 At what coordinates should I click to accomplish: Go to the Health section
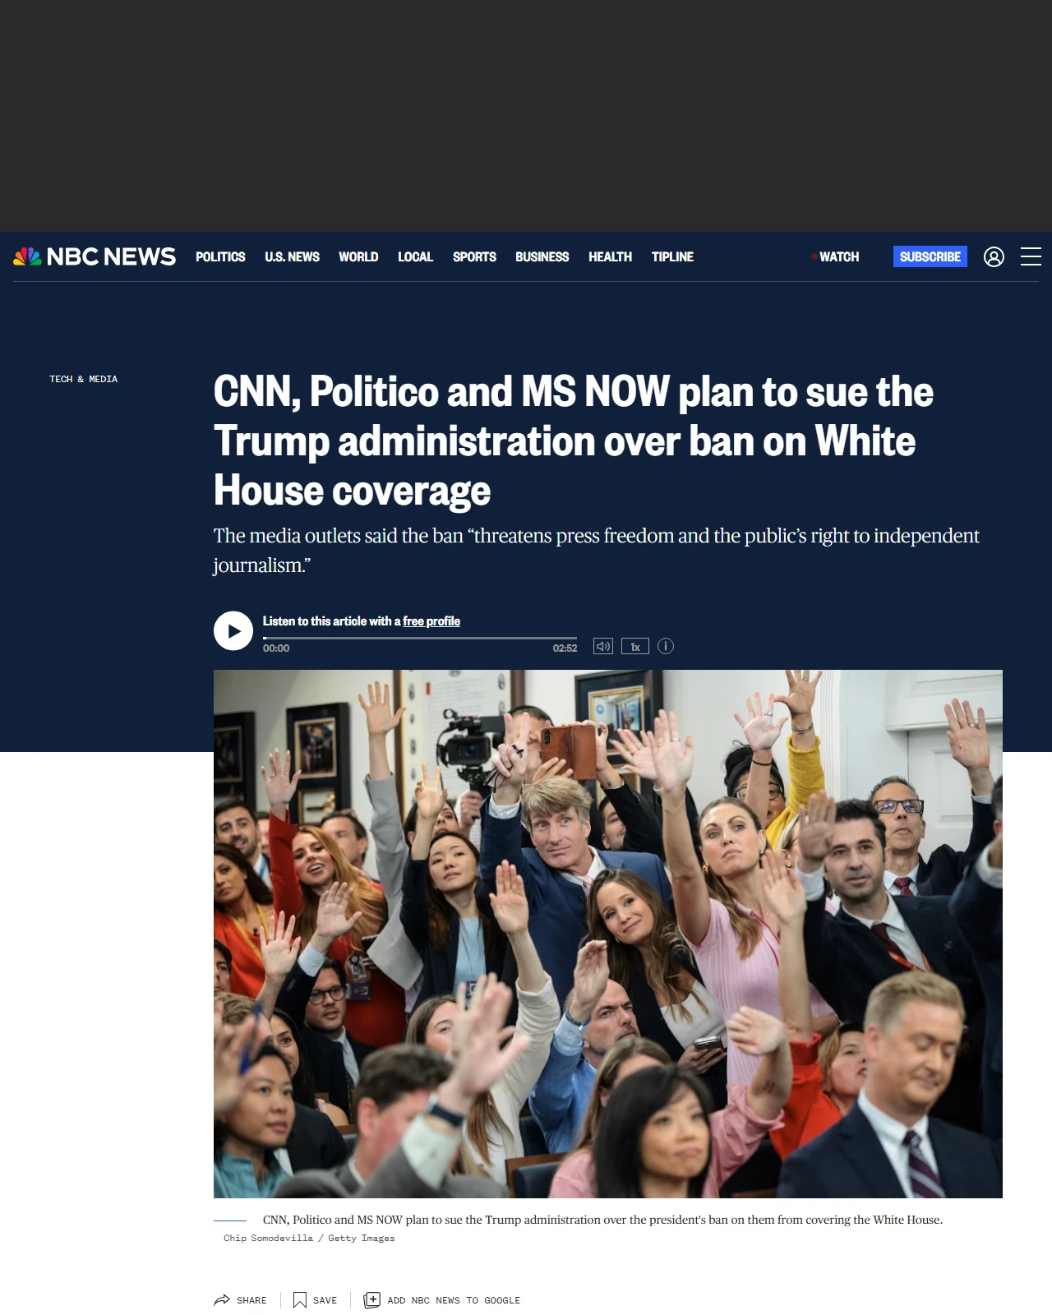[610, 257]
